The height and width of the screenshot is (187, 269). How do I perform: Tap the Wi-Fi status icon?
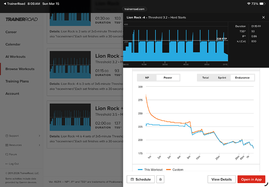249,4
